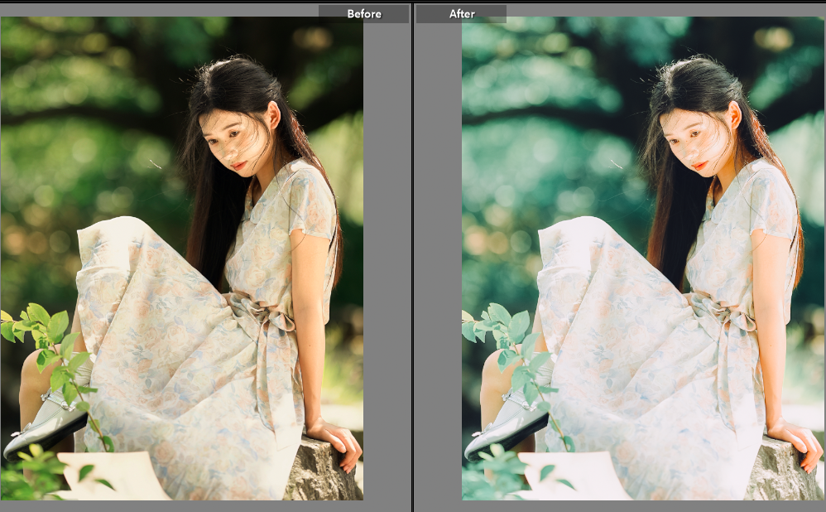This screenshot has width=826, height=512.
Task: Click the Before label tab
Action: (363, 14)
